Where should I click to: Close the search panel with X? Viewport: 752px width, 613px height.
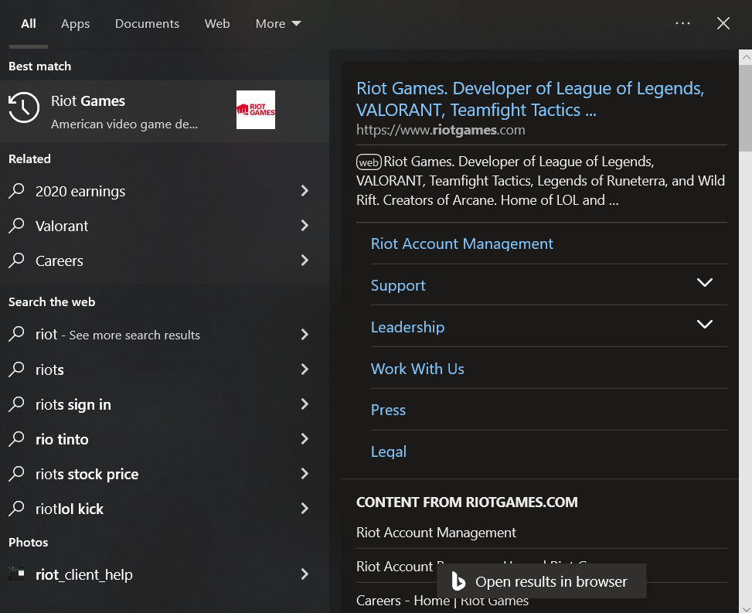pyautogui.click(x=723, y=23)
